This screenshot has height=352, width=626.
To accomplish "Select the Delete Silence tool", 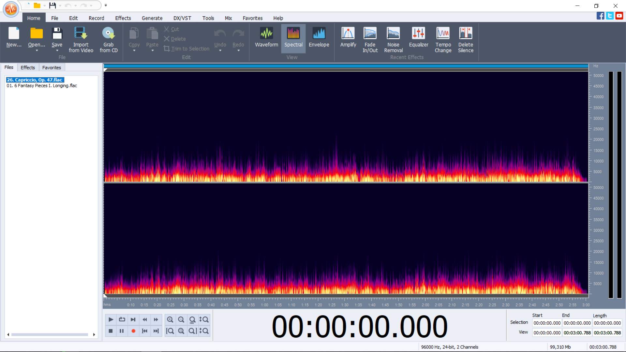I will tap(465, 33).
